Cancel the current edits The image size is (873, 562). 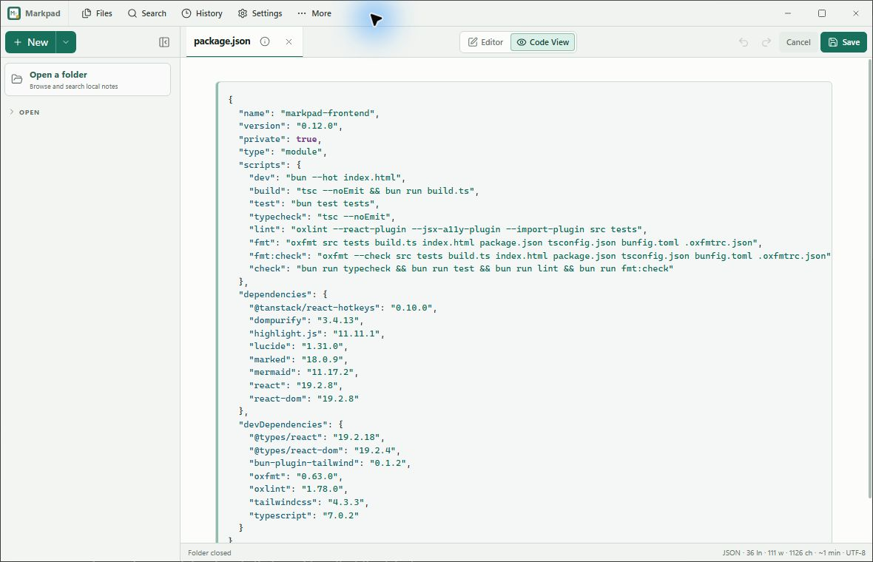(x=798, y=42)
